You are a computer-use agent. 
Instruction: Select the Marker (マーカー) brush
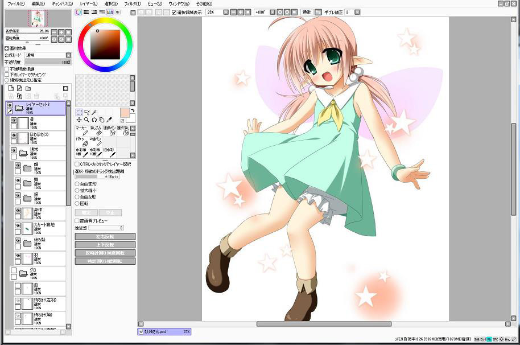tap(81, 131)
